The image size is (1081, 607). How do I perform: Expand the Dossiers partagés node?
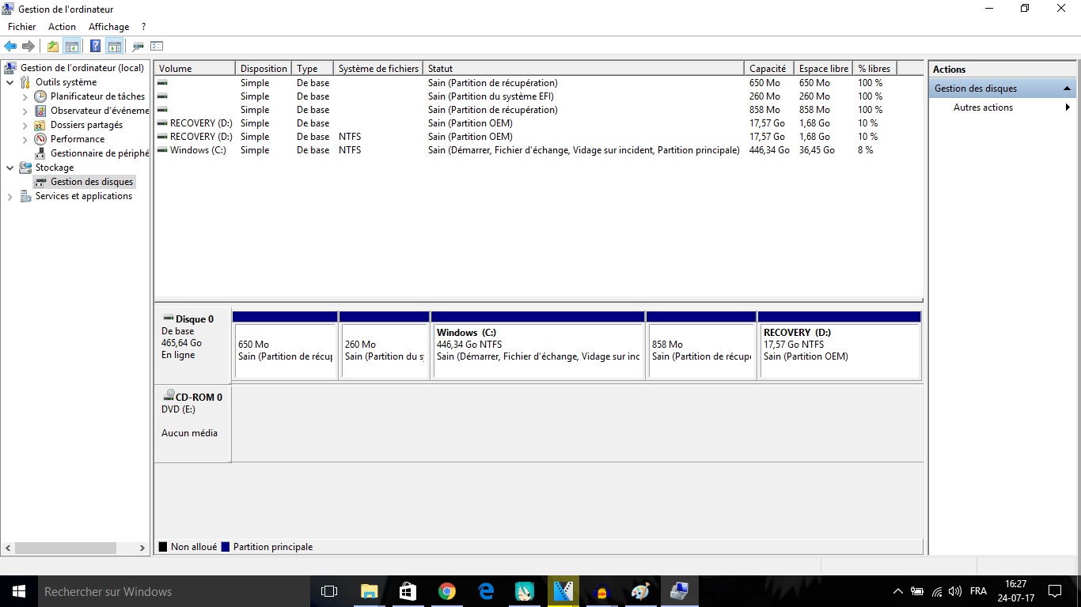[25, 125]
